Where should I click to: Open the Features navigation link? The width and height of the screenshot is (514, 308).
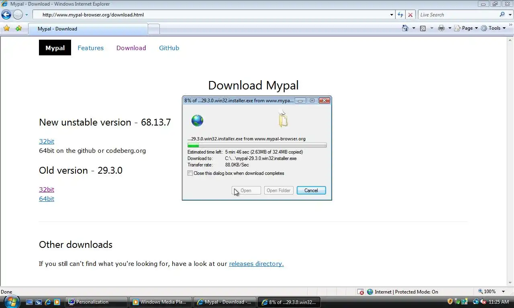tap(90, 48)
